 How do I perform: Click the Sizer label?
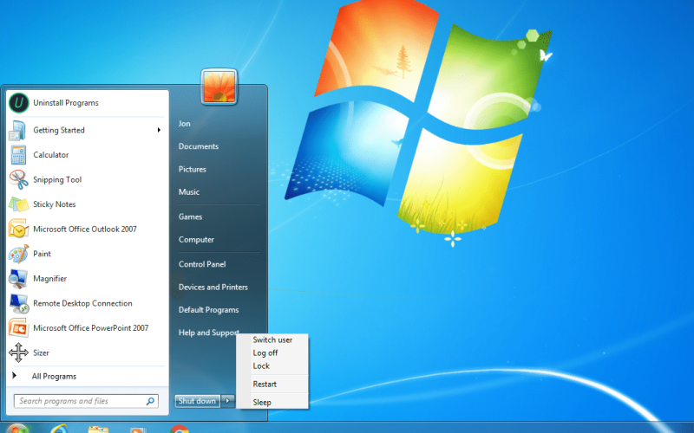pos(41,353)
